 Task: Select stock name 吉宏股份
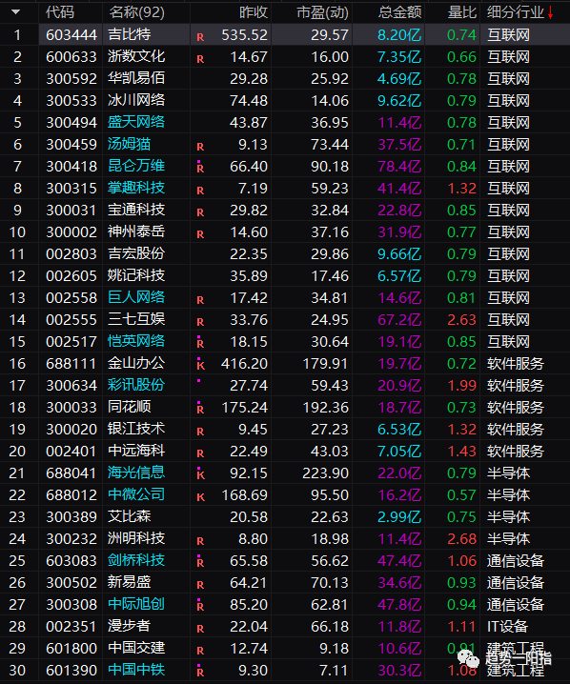tap(136, 253)
